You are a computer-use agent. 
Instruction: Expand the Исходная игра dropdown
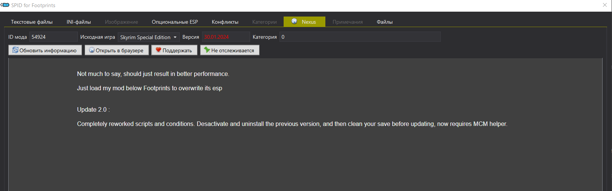tap(175, 37)
